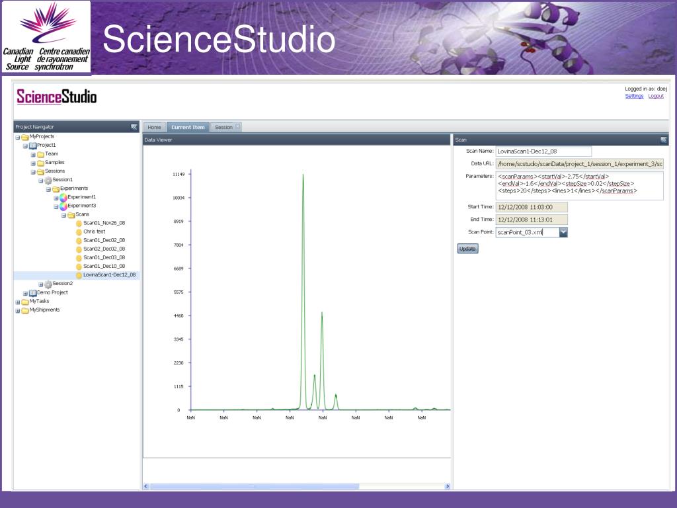The image size is (677, 508).
Task: Click the scrollbar right arrow
Action: (448, 486)
